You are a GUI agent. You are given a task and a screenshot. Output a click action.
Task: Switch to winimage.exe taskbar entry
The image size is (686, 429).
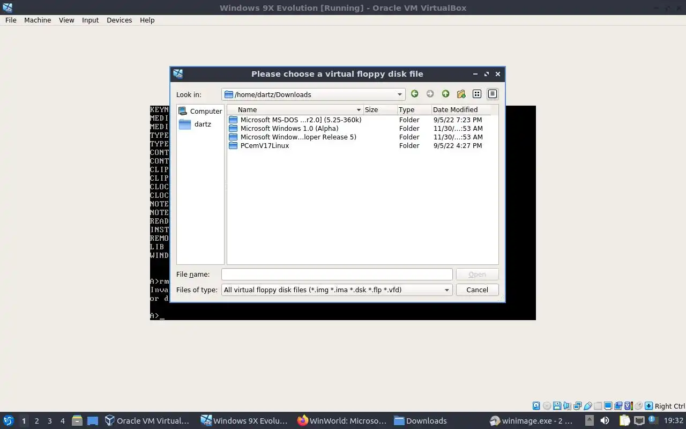[x=531, y=420]
